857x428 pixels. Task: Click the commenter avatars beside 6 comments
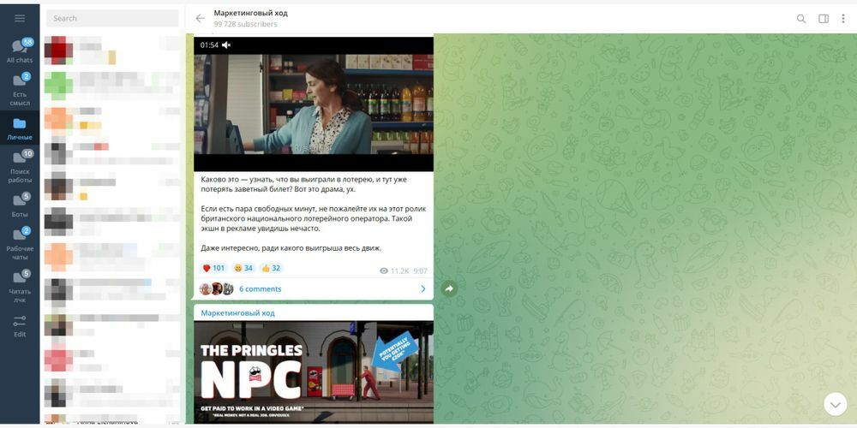click(x=217, y=288)
